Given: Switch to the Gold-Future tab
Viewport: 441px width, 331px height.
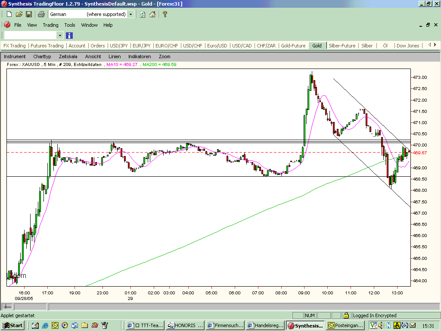Looking at the screenshot, I should click(293, 46).
